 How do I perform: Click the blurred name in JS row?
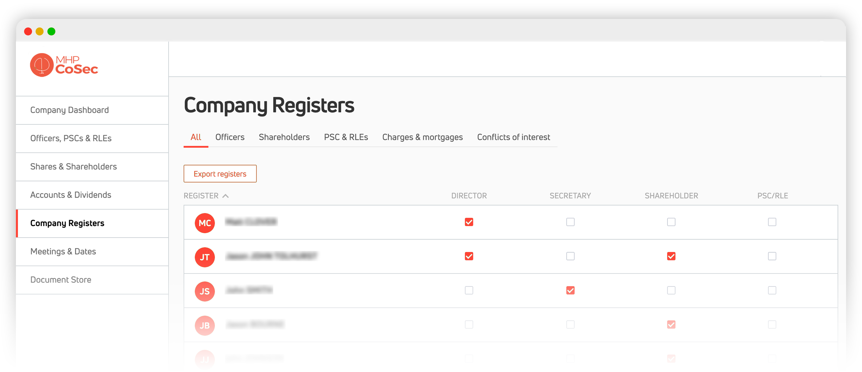249,290
